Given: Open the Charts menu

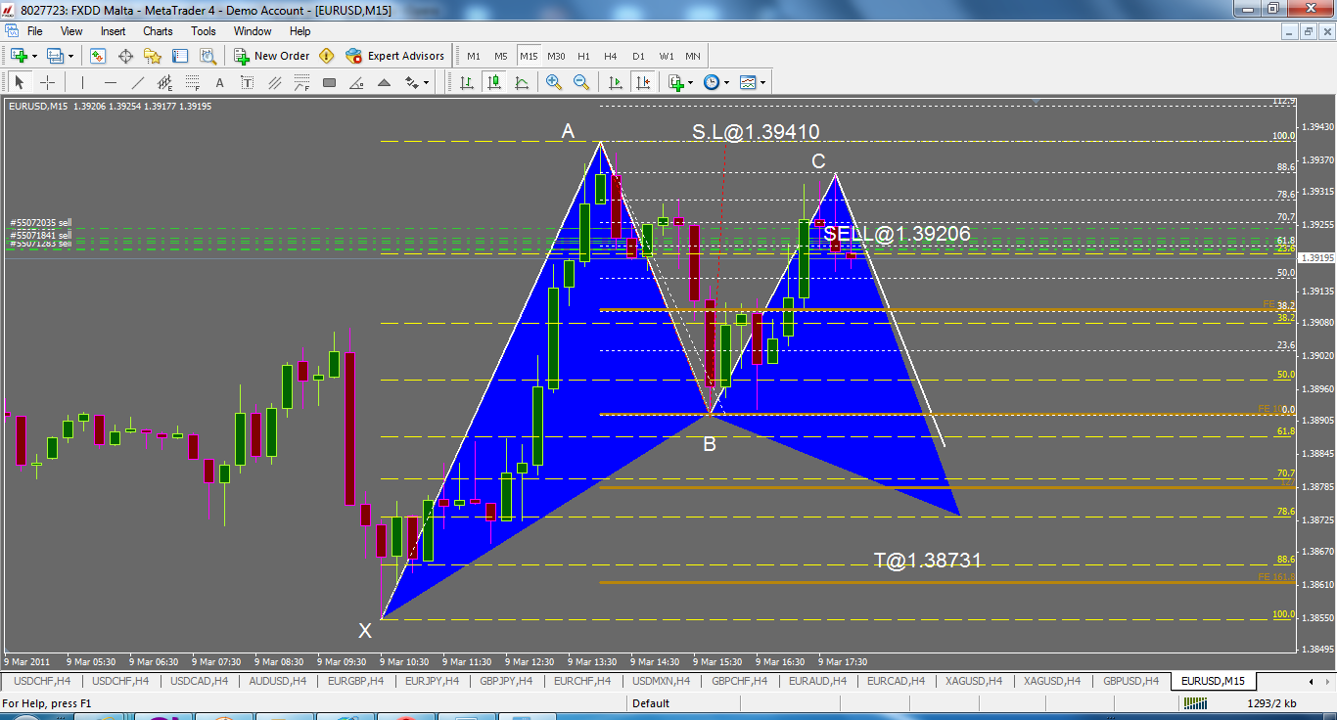Looking at the screenshot, I should tap(158, 31).
